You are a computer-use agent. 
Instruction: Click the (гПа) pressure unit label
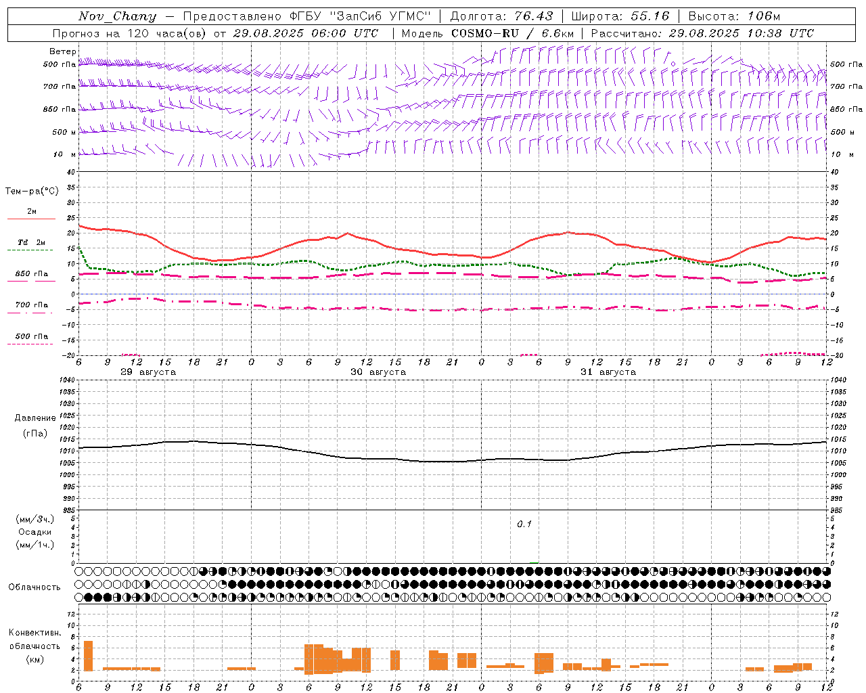click(35, 434)
